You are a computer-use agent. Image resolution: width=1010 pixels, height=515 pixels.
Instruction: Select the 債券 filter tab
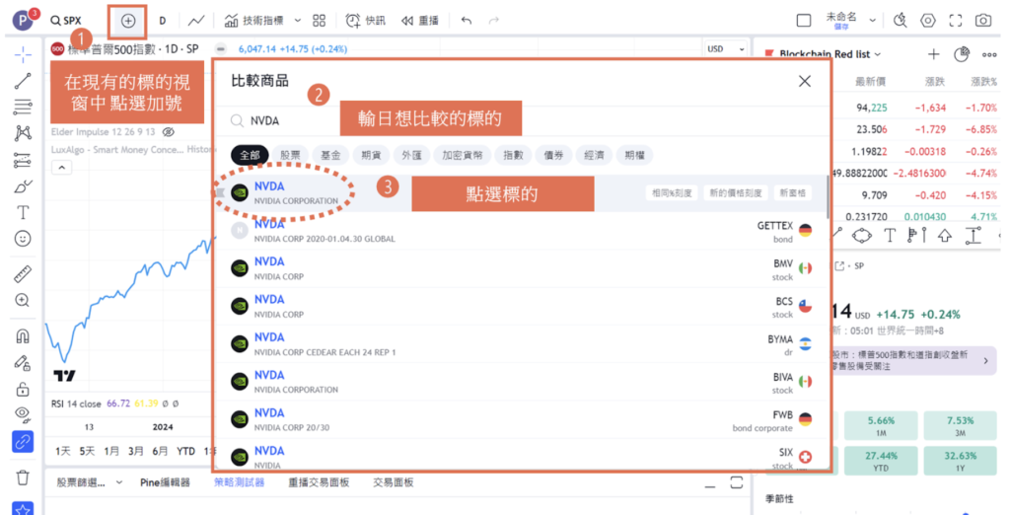pyautogui.click(x=553, y=155)
